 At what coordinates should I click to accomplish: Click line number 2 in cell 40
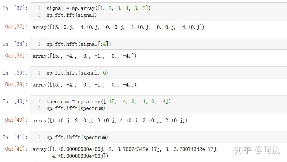[x=39, y=108]
